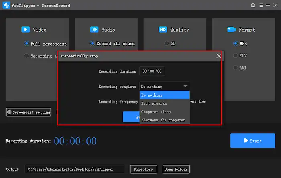Screen dimensions: 281x178
Task: Start recording with the Start button
Action: [x=252, y=140]
